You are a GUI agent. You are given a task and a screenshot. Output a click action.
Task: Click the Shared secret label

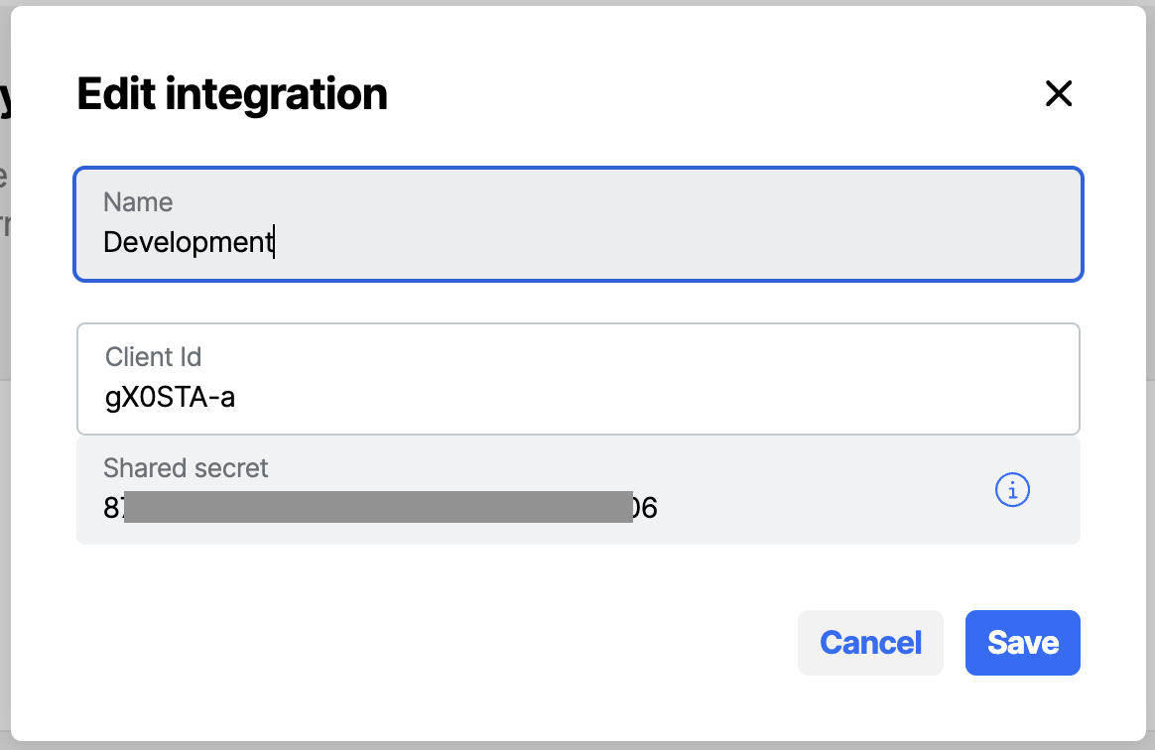(186, 467)
